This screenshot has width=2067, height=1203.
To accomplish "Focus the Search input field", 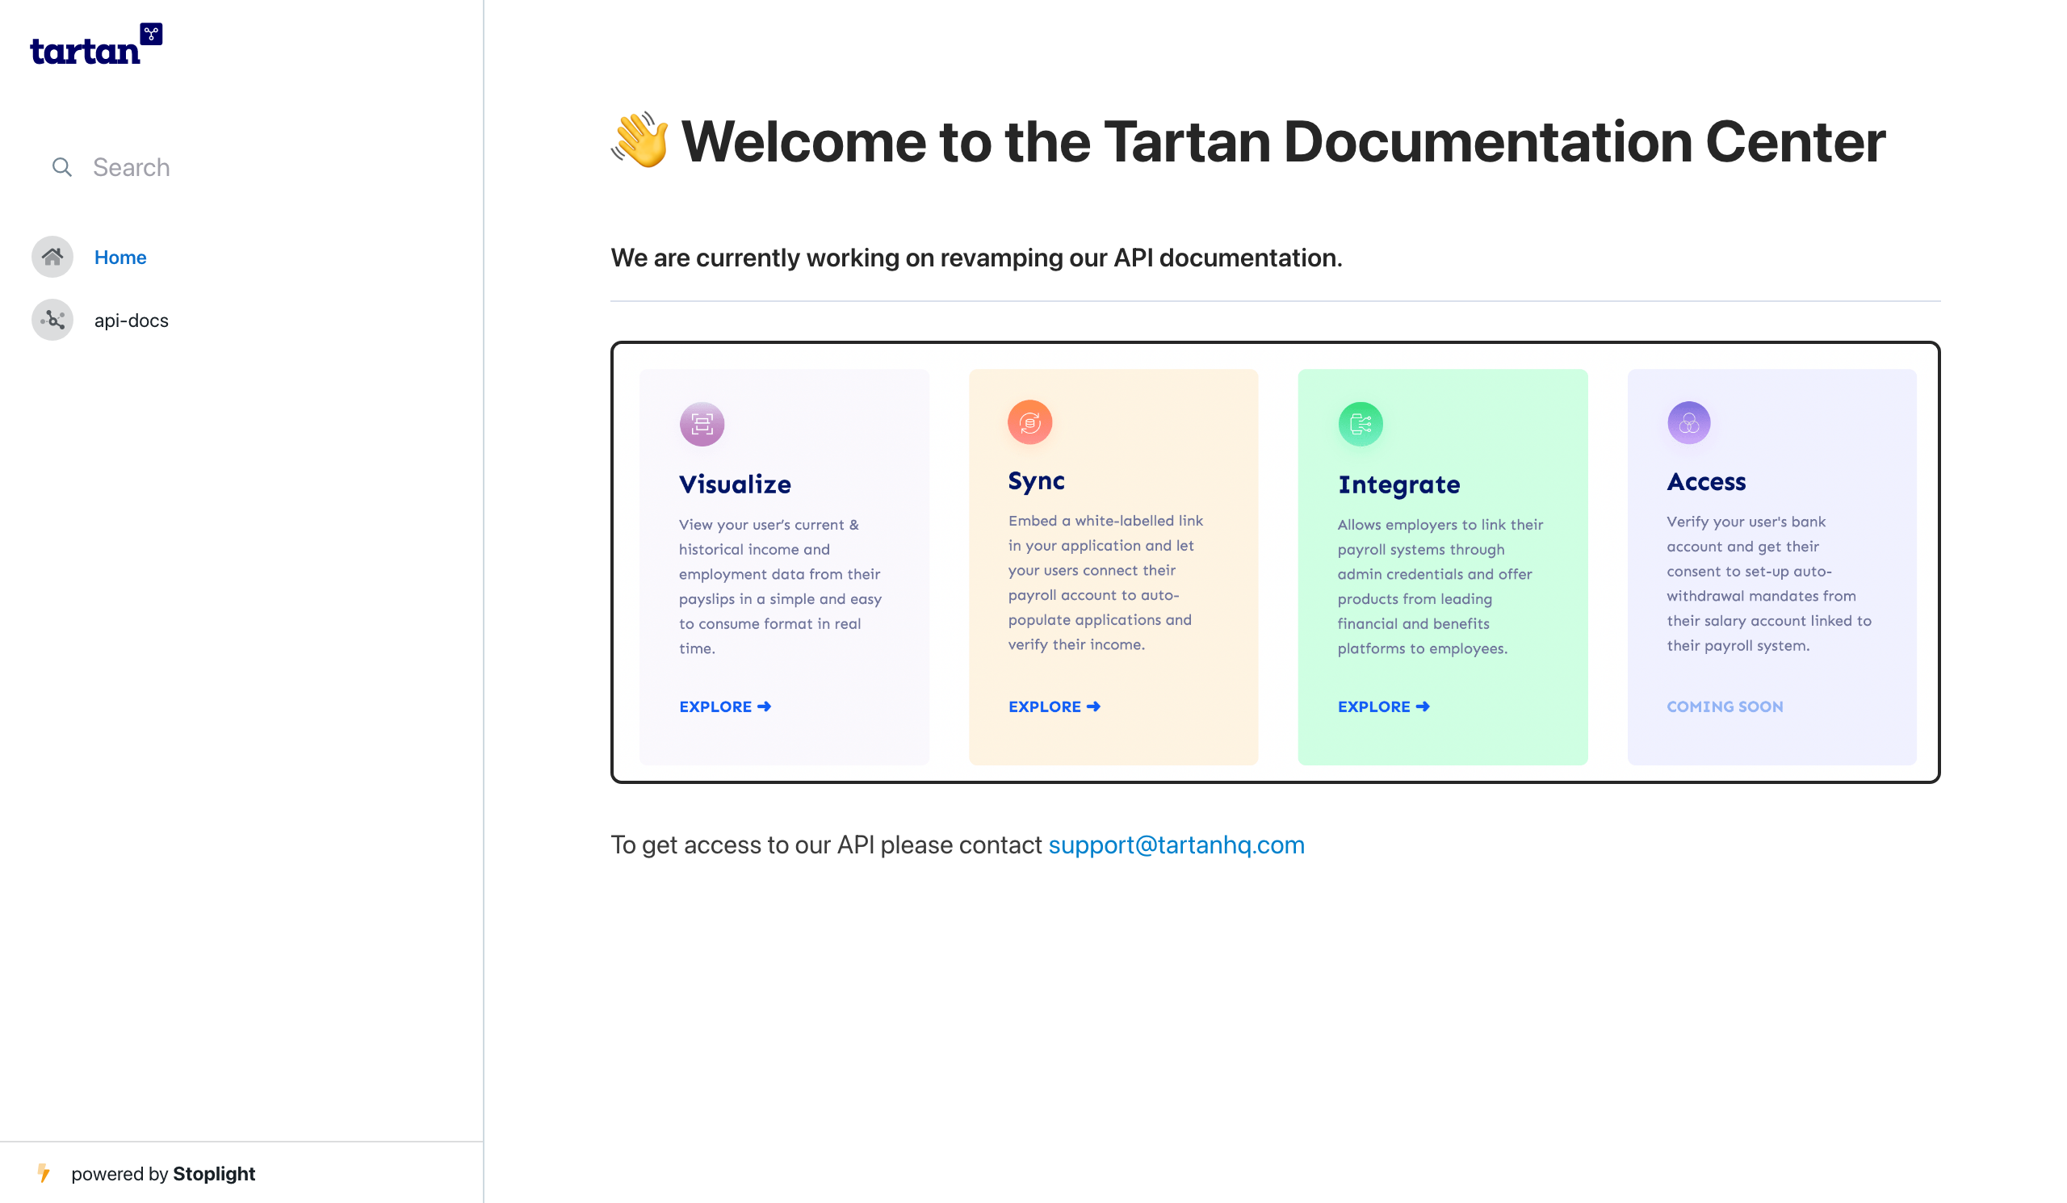I will 242,167.
